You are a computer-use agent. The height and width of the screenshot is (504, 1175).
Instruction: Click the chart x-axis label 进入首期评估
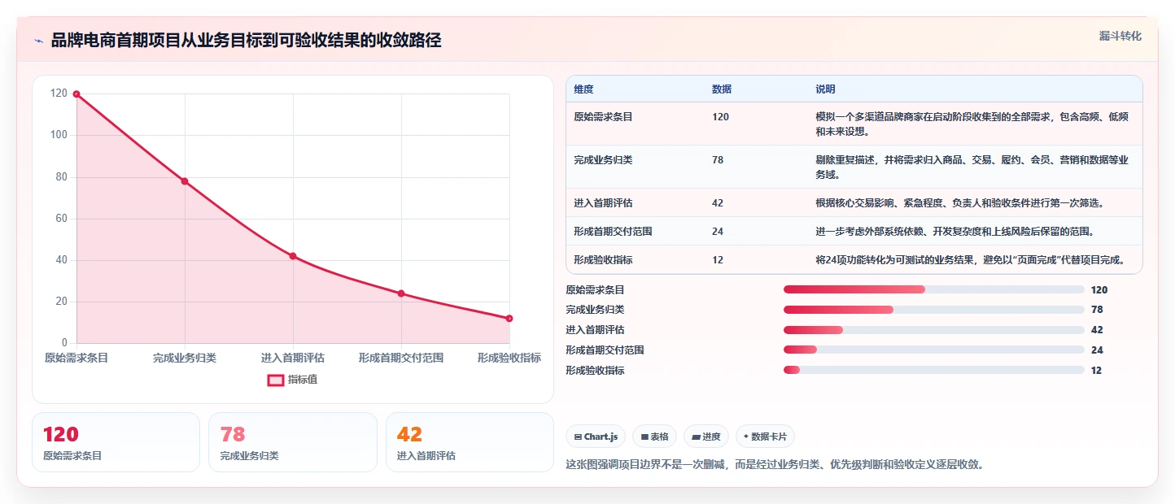pyautogui.click(x=293, y=358)
